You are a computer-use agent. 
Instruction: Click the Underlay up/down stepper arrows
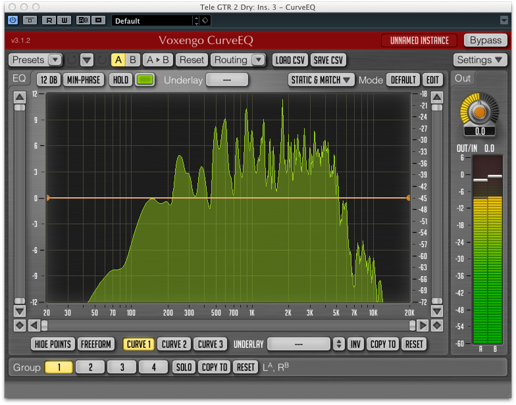tap(338, 344)
